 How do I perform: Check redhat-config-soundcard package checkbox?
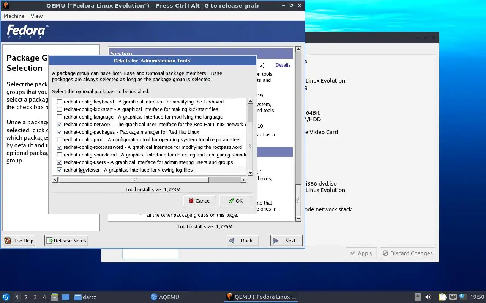click(x=59, y=155)
